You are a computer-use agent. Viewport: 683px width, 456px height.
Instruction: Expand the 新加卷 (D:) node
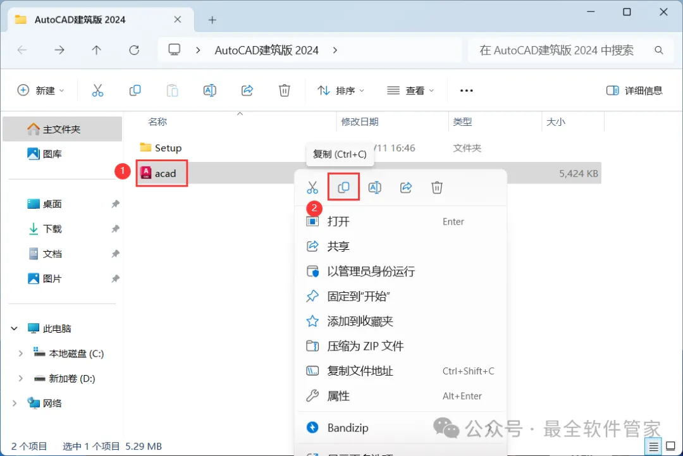[x=20, y=378]
